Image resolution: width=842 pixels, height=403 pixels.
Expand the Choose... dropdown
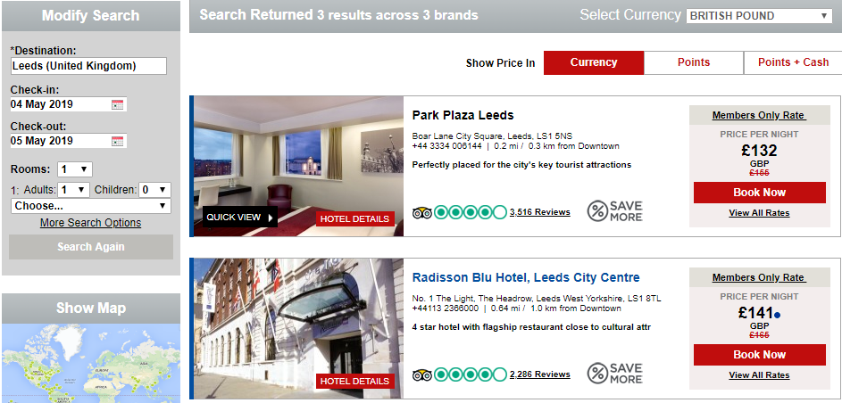click(91, 206)
